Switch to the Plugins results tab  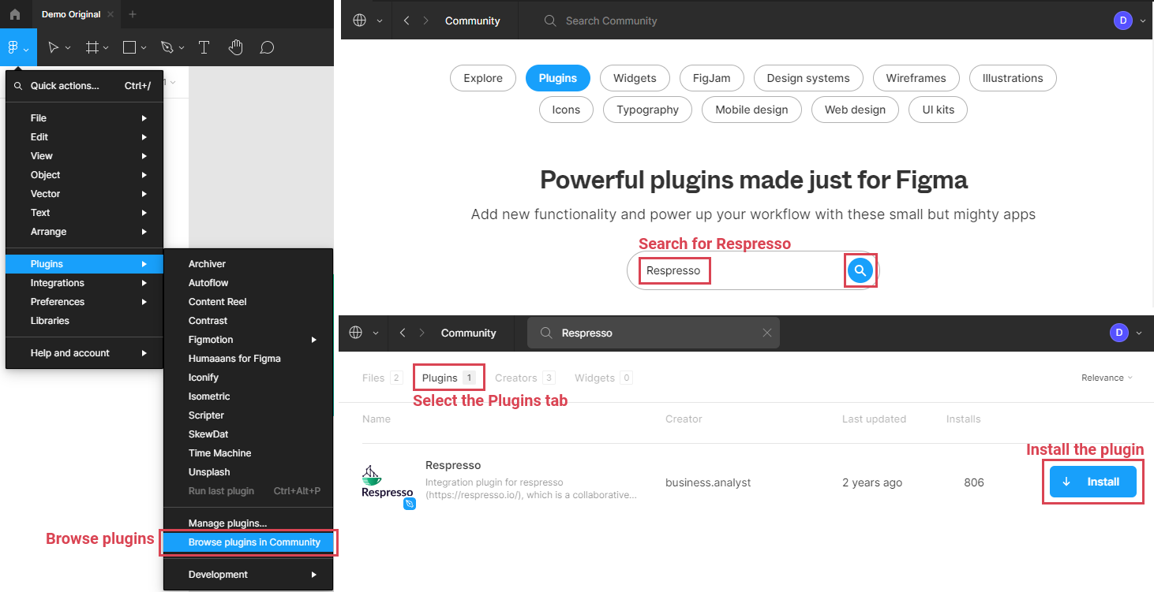point(448,378)
